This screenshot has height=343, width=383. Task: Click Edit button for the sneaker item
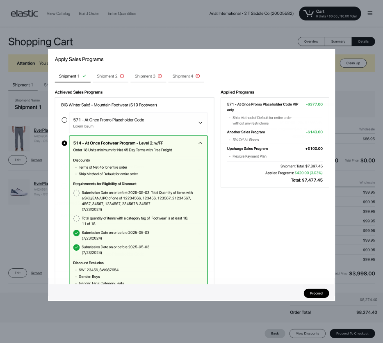tap(18, 273)
